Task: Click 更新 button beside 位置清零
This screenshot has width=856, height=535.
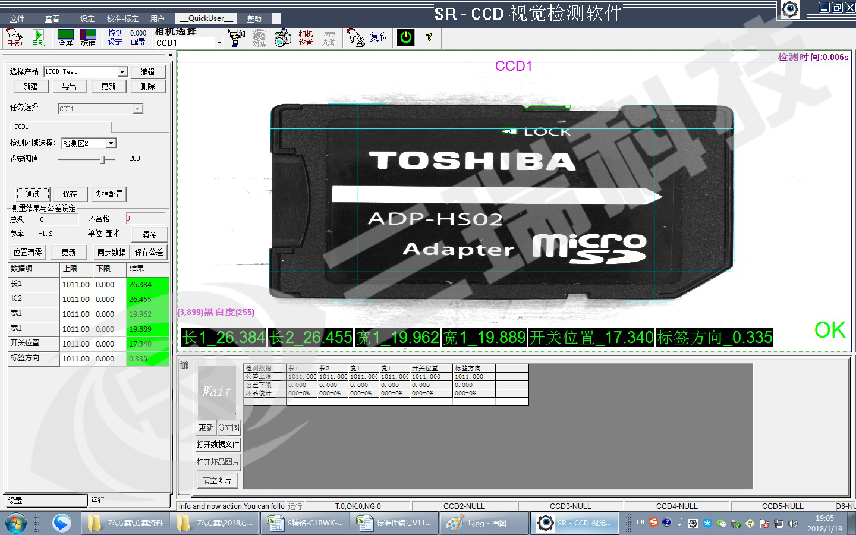Action: 69,252
